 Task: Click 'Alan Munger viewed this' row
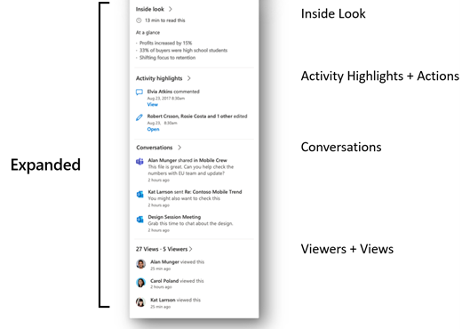pyautogui.click(x=171, y=264)
